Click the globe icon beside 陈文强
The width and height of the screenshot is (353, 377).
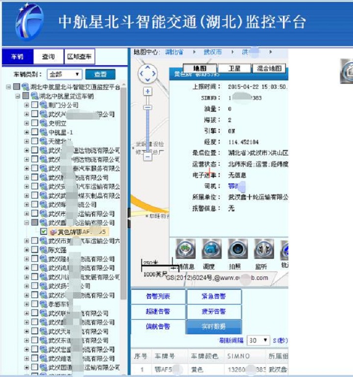(x=43, y=250)
